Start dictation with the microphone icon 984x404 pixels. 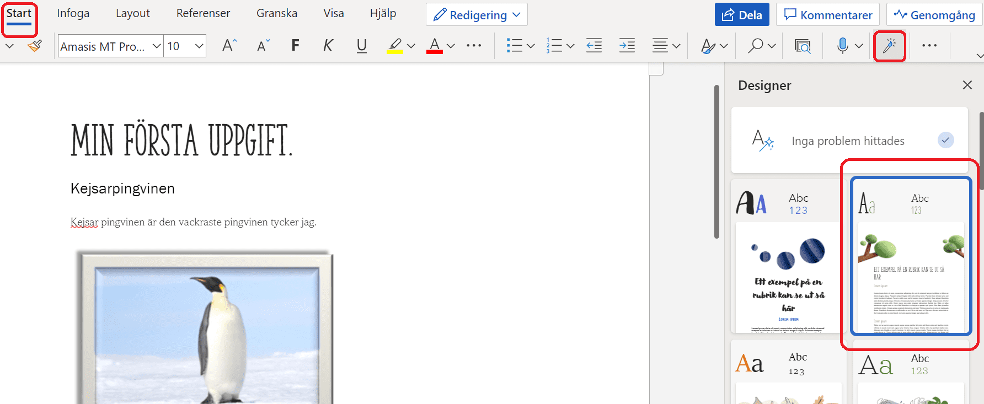click(842, 46)
